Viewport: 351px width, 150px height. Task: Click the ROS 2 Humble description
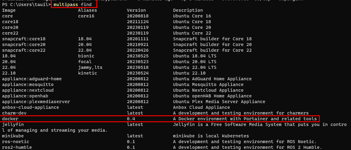[x=247, y=147]
